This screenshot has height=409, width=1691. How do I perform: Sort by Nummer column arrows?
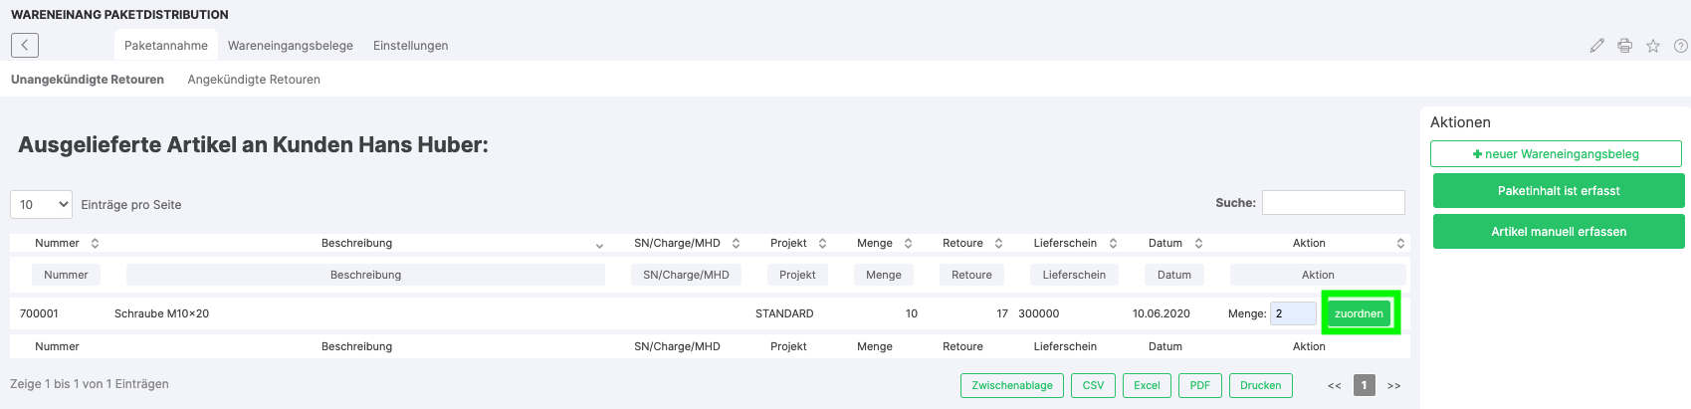click(95, 243)
